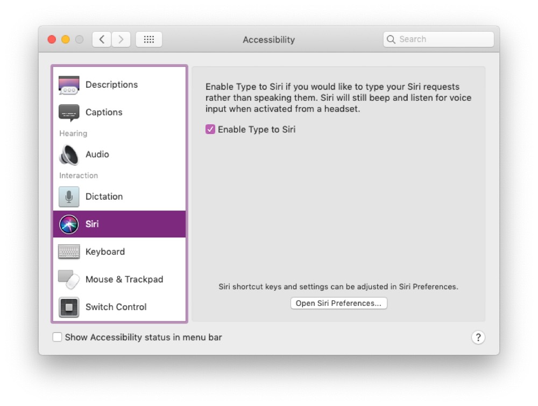Click the Mouse & Trackpad icon
This screenshot has height=406, width=538.
tap(69, 279)
